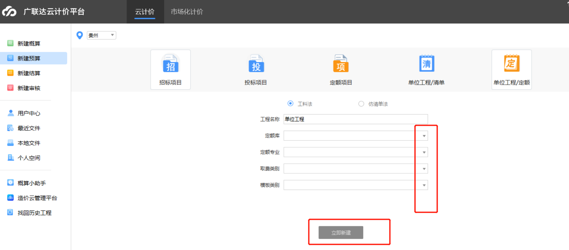Open 找回历史工程 link
Screen dimensions: 569x250
(34, 213)
